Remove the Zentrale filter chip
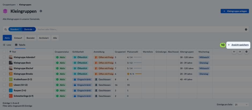Screen dimensions: 252x110 (34, 29)
